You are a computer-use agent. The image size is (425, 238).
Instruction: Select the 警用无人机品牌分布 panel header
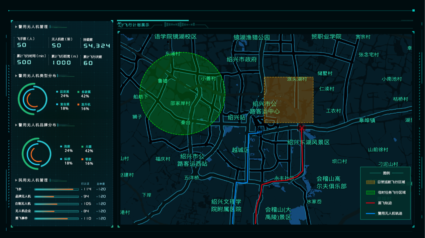(37, 125)
